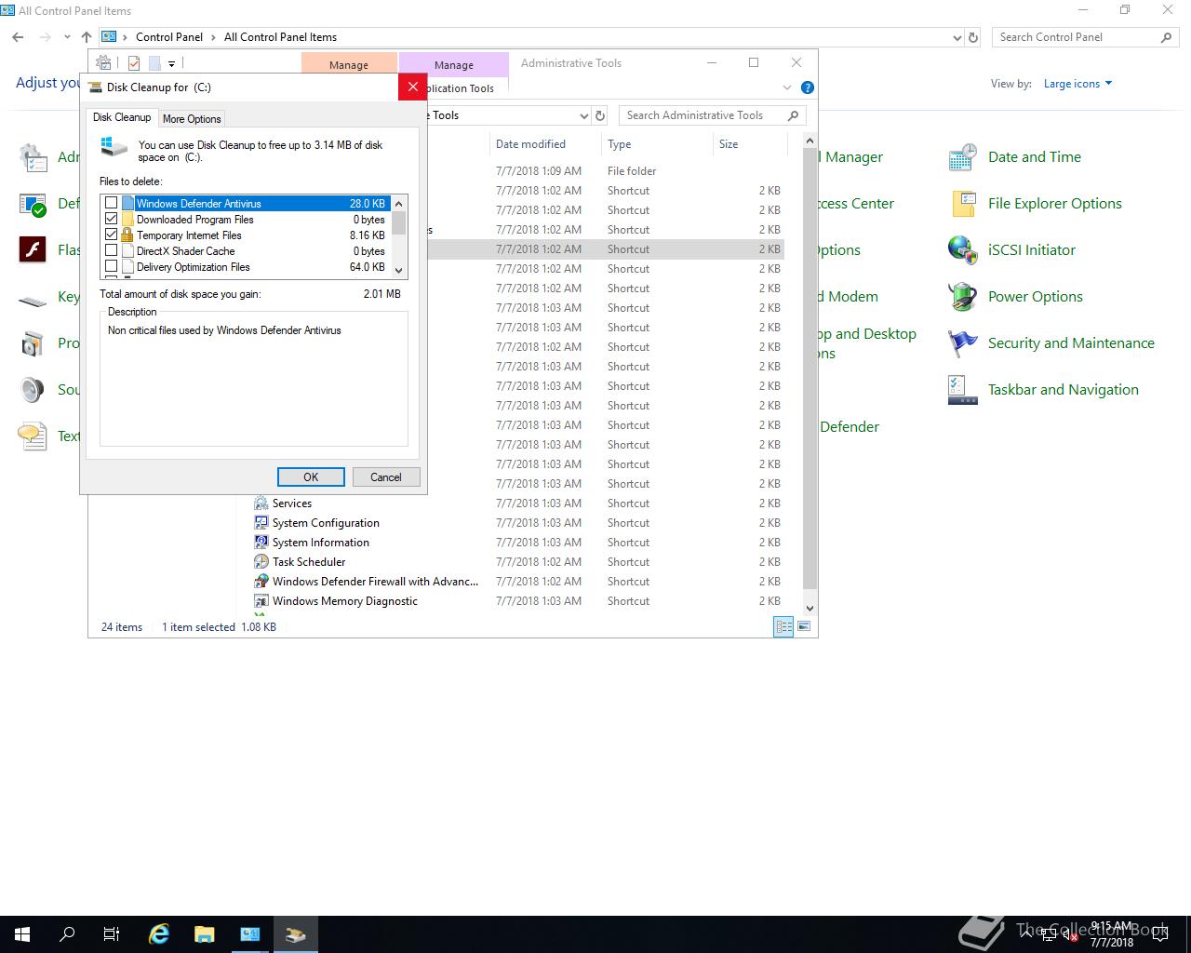Open the Text to Speech icon
This screenshot has width=1191, height=953.
point(33,436)
